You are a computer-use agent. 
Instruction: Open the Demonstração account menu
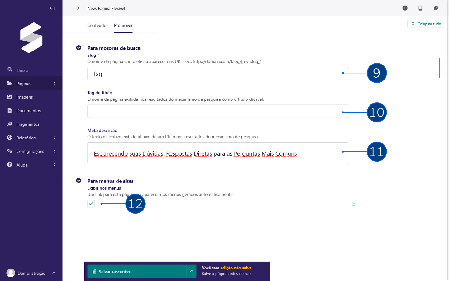pos(31,273)
